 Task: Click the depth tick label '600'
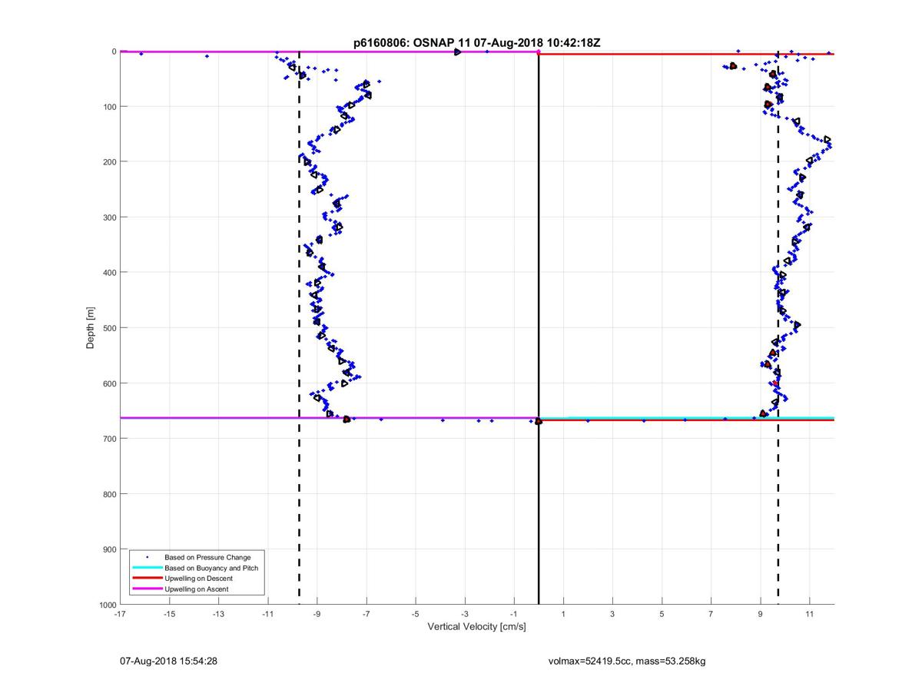tap(109, 383)
